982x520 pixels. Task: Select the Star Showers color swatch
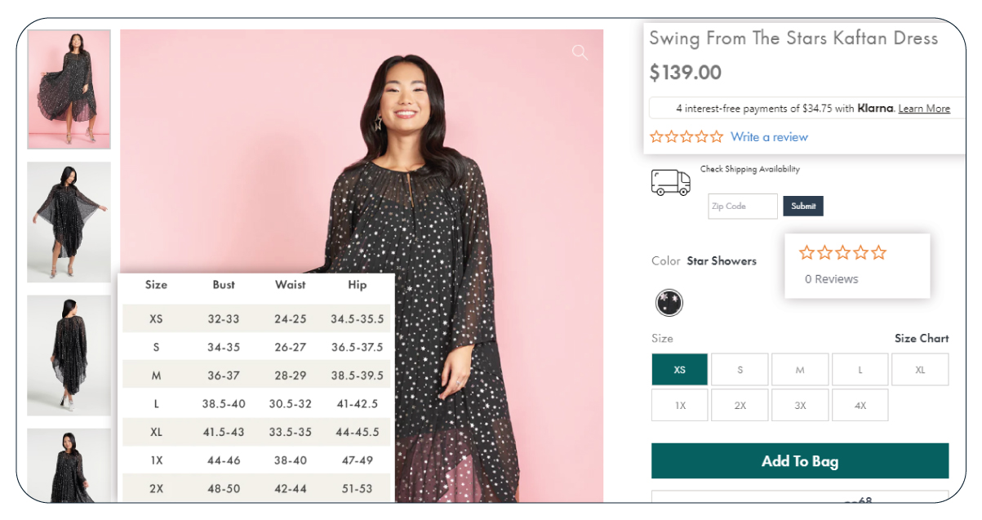[x=669, y=303]
